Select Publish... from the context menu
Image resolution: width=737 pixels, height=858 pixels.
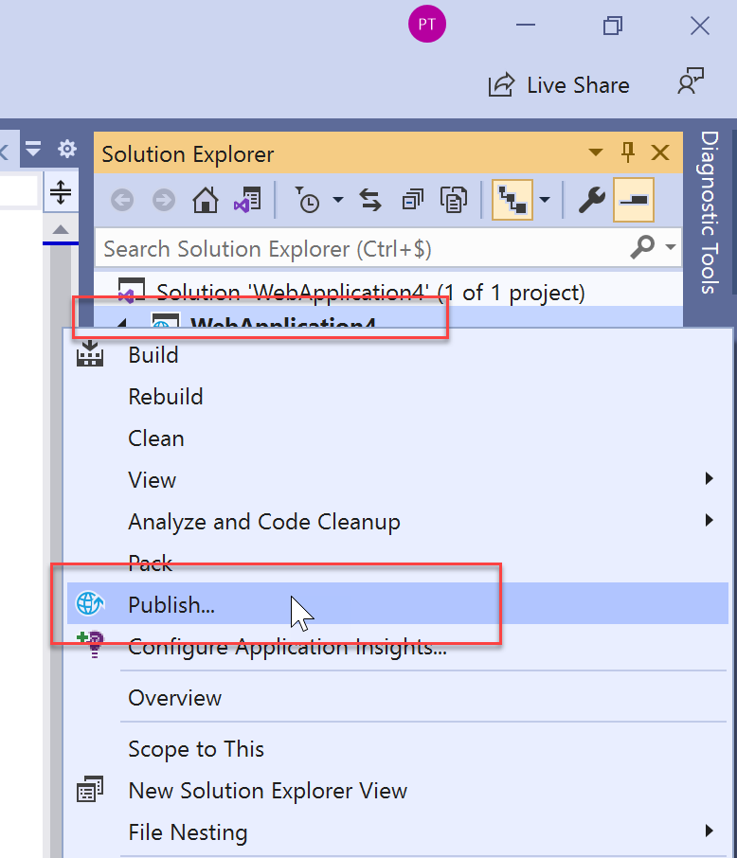[x=171, y=605]
